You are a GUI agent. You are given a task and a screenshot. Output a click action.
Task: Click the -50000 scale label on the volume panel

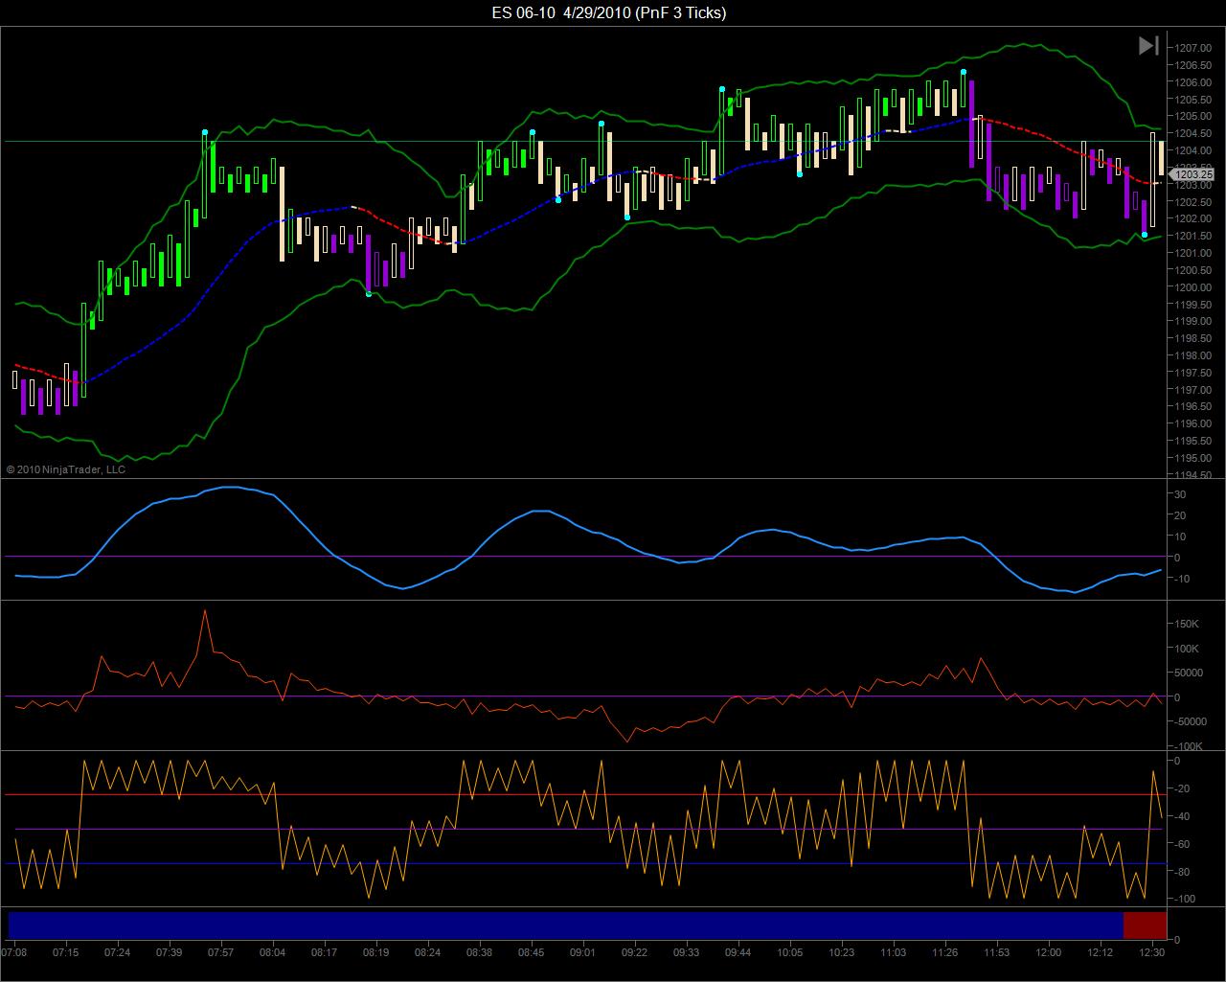pos(1189,722)
